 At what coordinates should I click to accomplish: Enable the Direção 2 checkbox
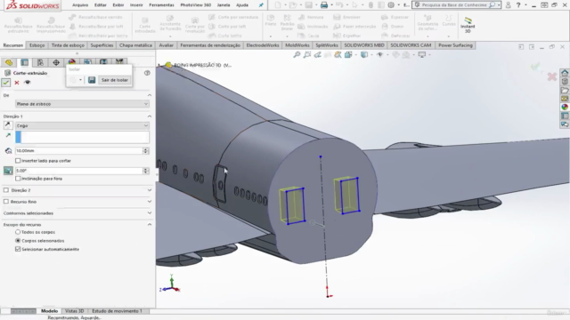6,190
